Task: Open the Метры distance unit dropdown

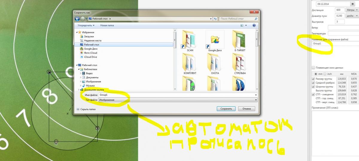Action: tap(351, 10)
